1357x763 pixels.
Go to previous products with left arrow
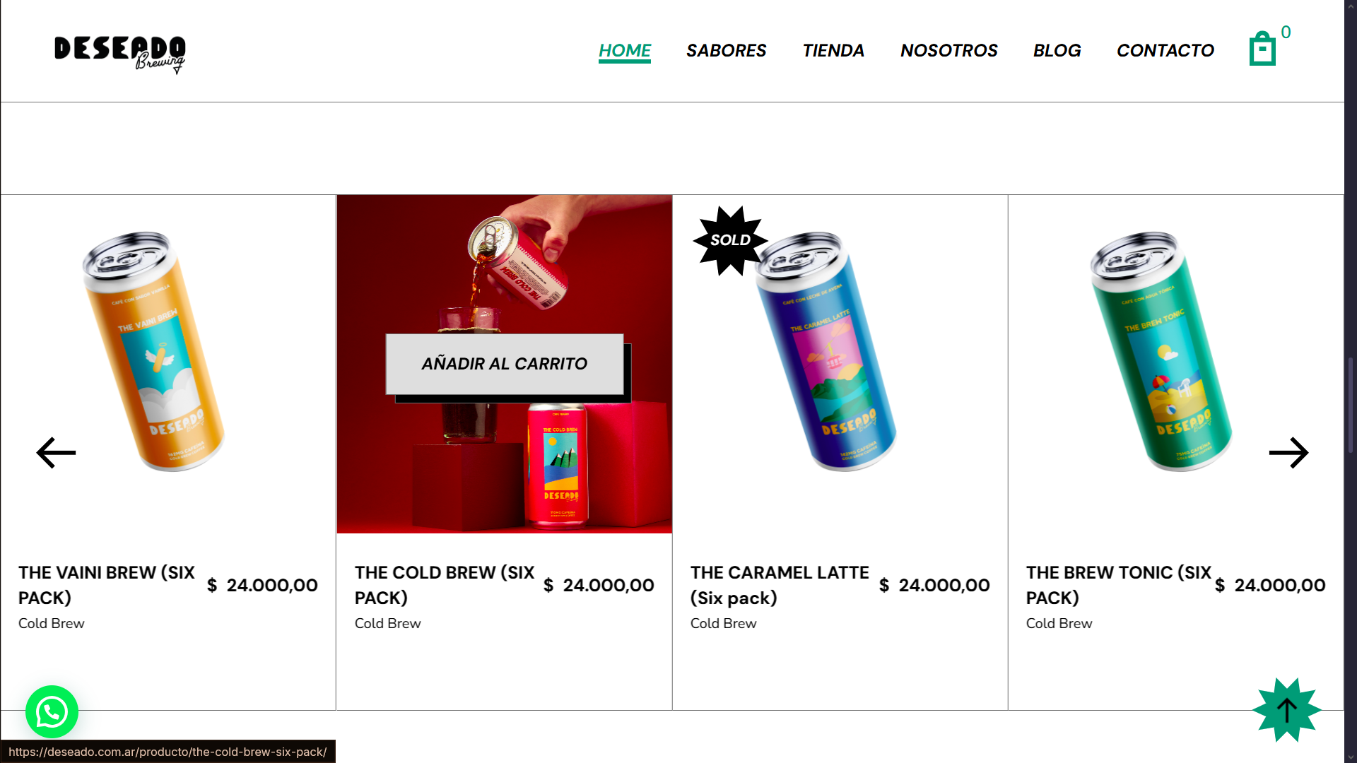pos(56,453)
